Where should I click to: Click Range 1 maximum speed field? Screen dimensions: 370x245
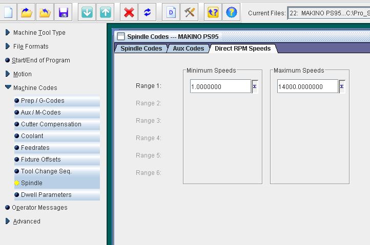click(307, 86)
